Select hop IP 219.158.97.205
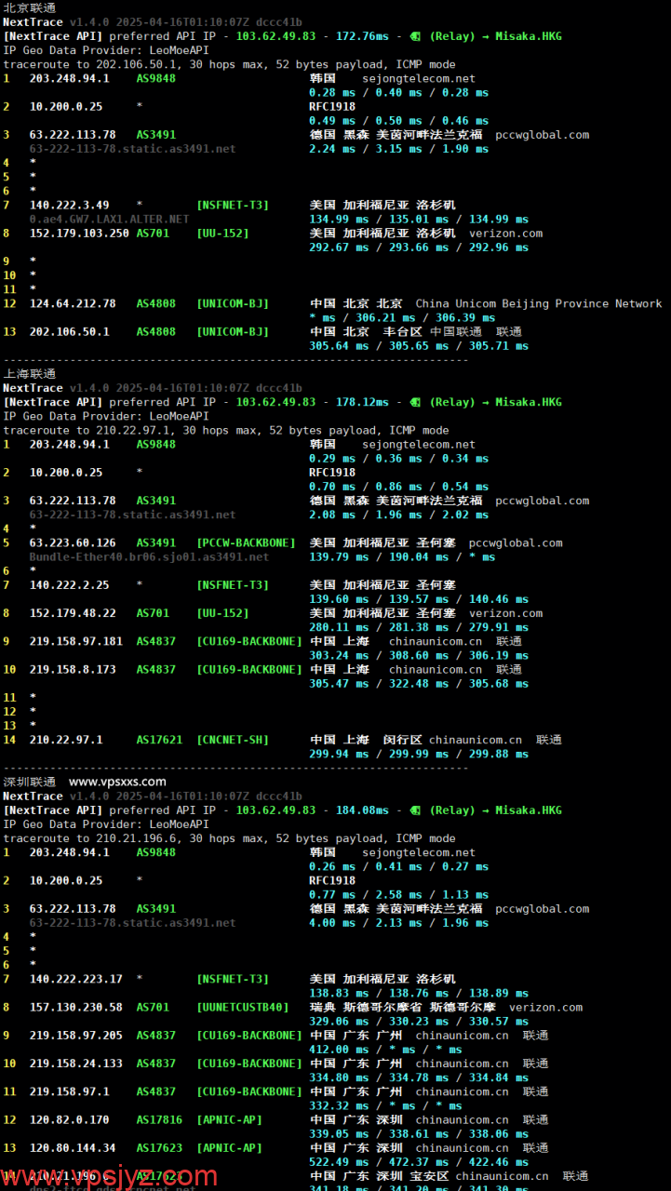This screenshot has height=1191, width=671. coord(76,1035)
